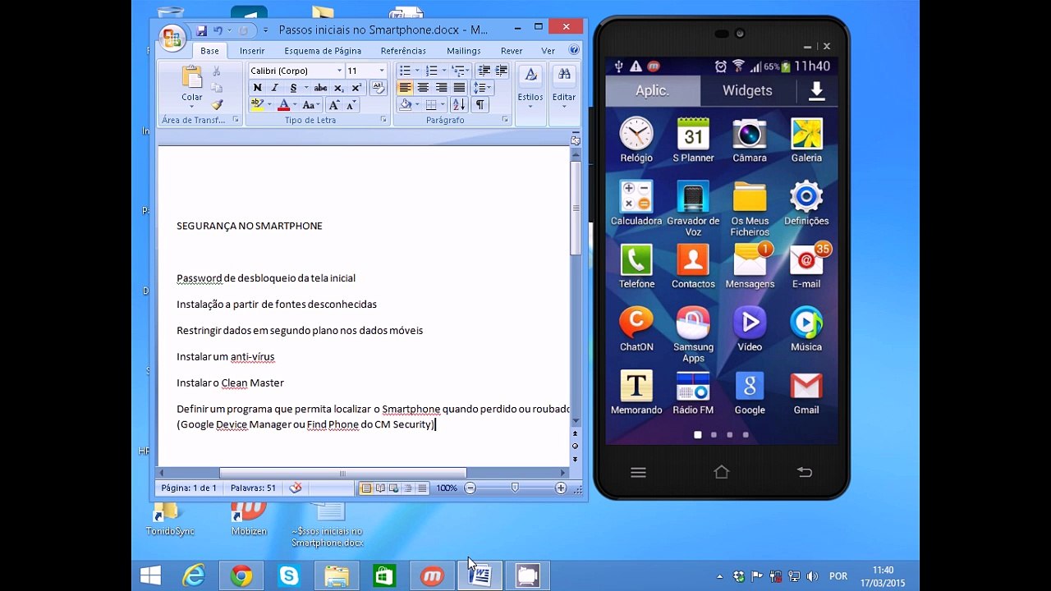
Task: Sort the text alphabetically (A-Z icon)
Action: pos(458,104)
